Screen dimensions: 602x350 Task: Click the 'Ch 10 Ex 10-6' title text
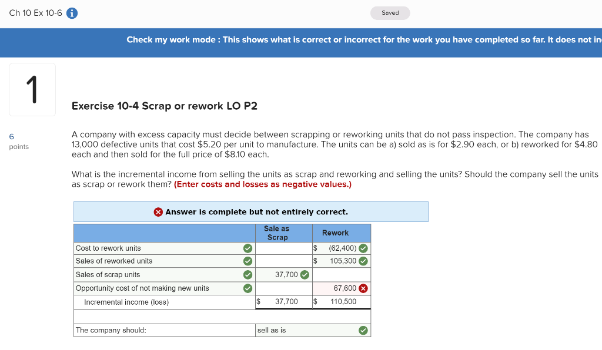click(x=35, y=13)
